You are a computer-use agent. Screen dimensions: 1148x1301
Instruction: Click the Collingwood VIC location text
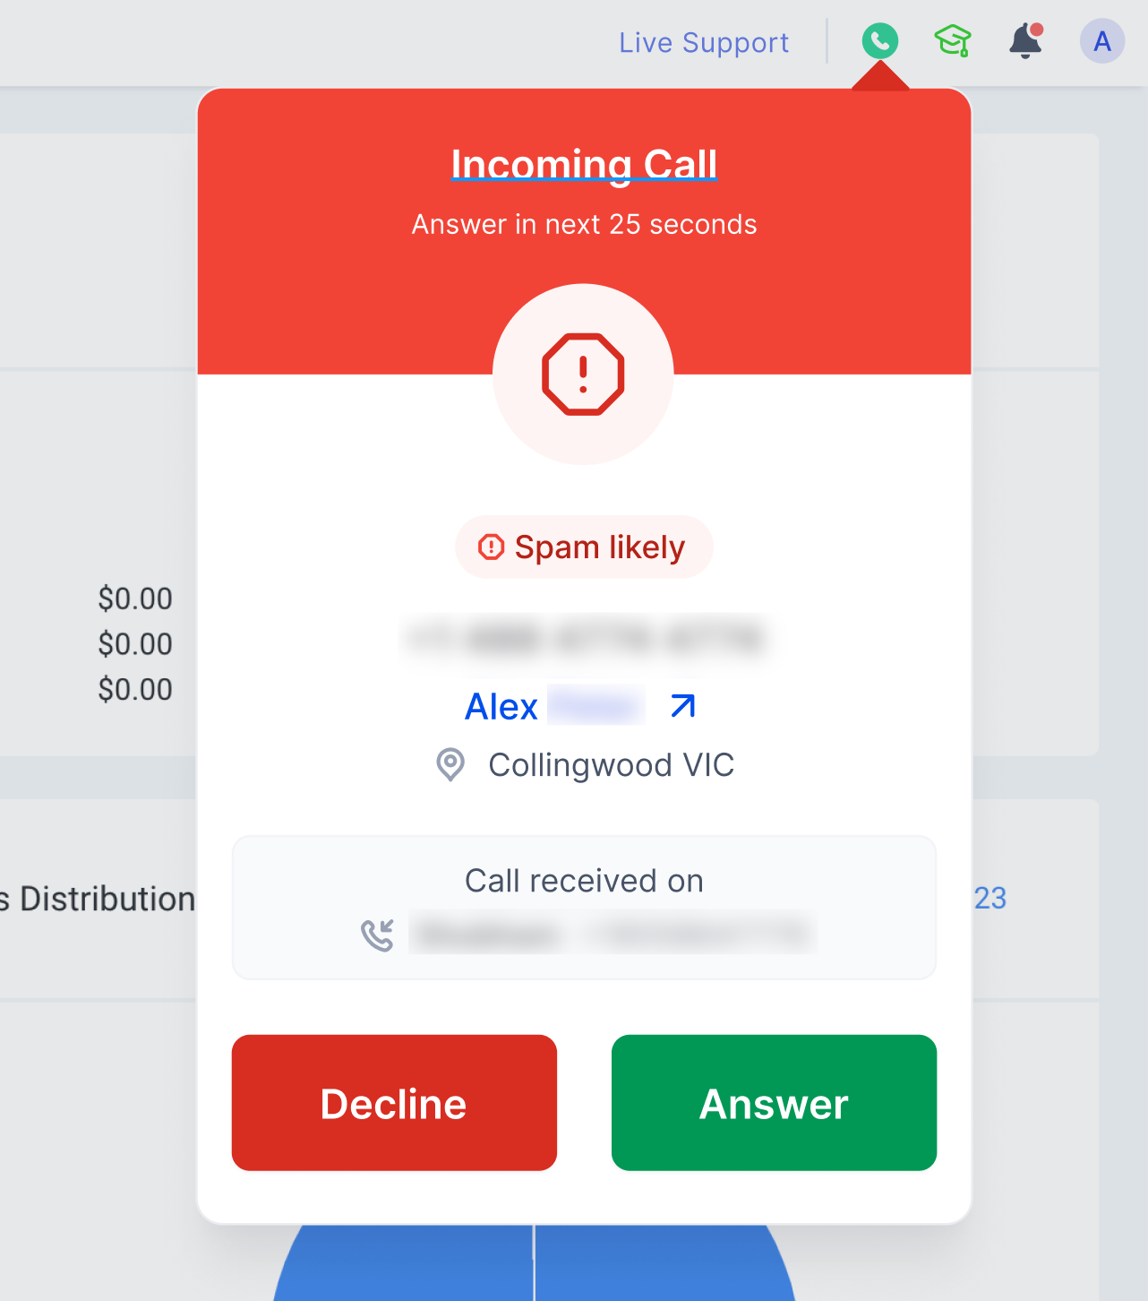tap(612, 765)
